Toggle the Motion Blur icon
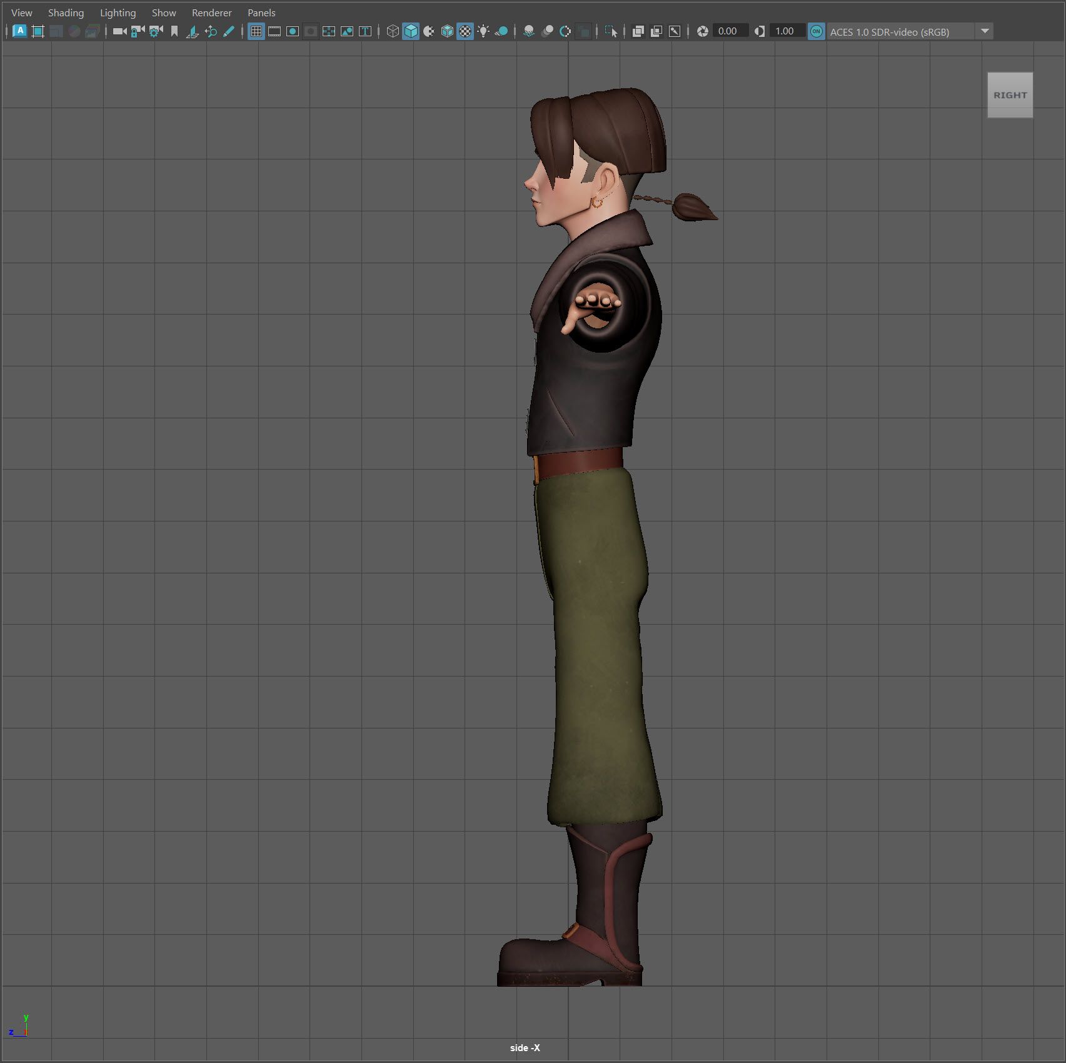1066x1063 pixels. [x=547, y=31]
